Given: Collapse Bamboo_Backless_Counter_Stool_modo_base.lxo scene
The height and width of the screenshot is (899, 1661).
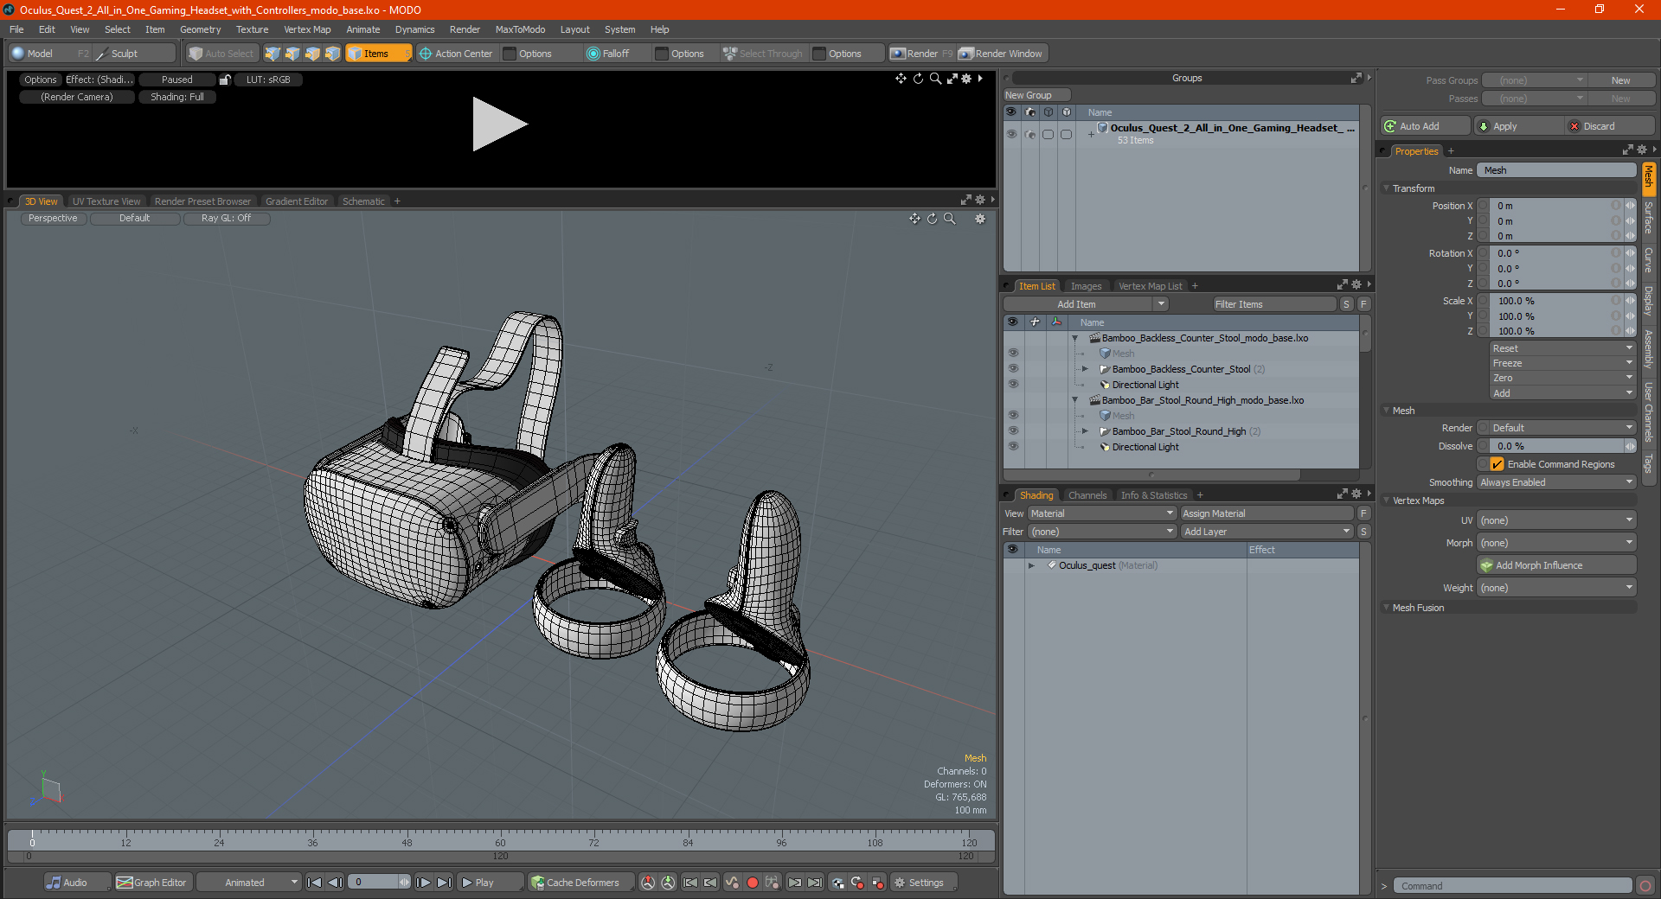Looking at the screenshot, I should (x=1075, y=338).
